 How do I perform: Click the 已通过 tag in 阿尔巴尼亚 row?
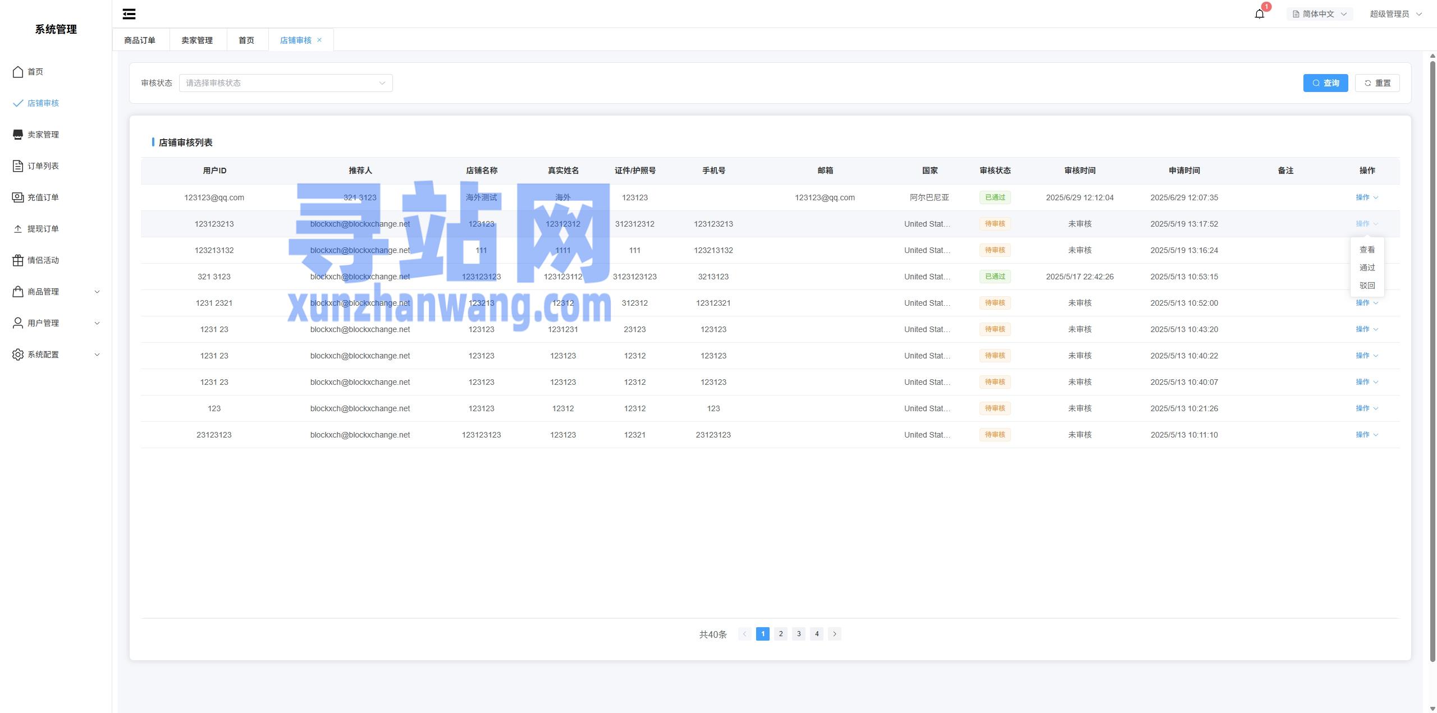click(995, 197)
